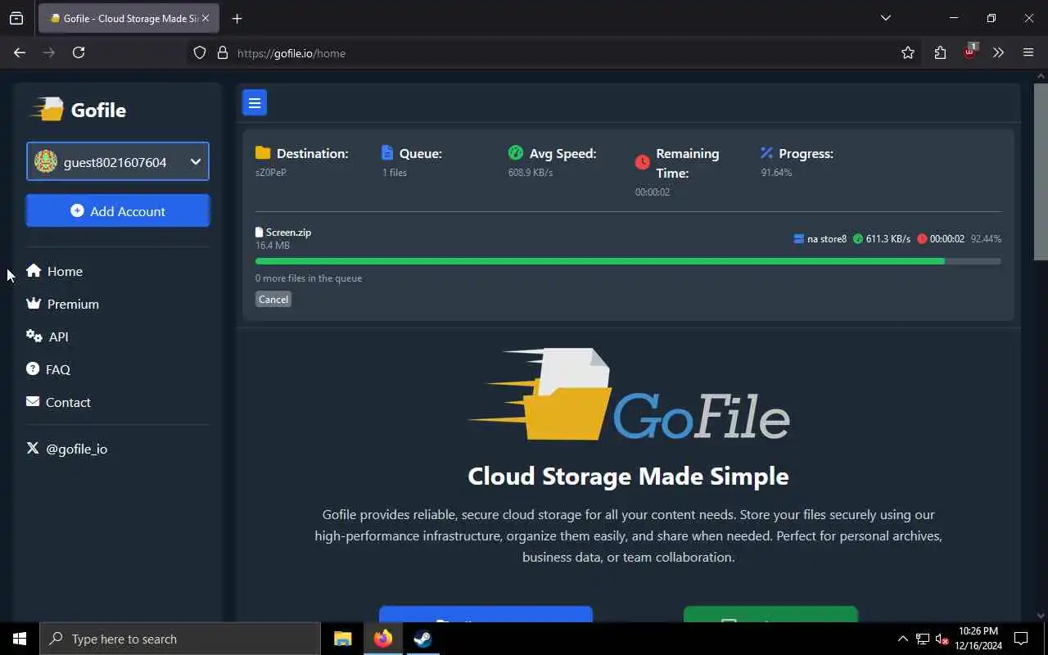Click the 92.44% file progress text
The height and width of the screenshot is (655, 1048).
[x=986, y=239]
